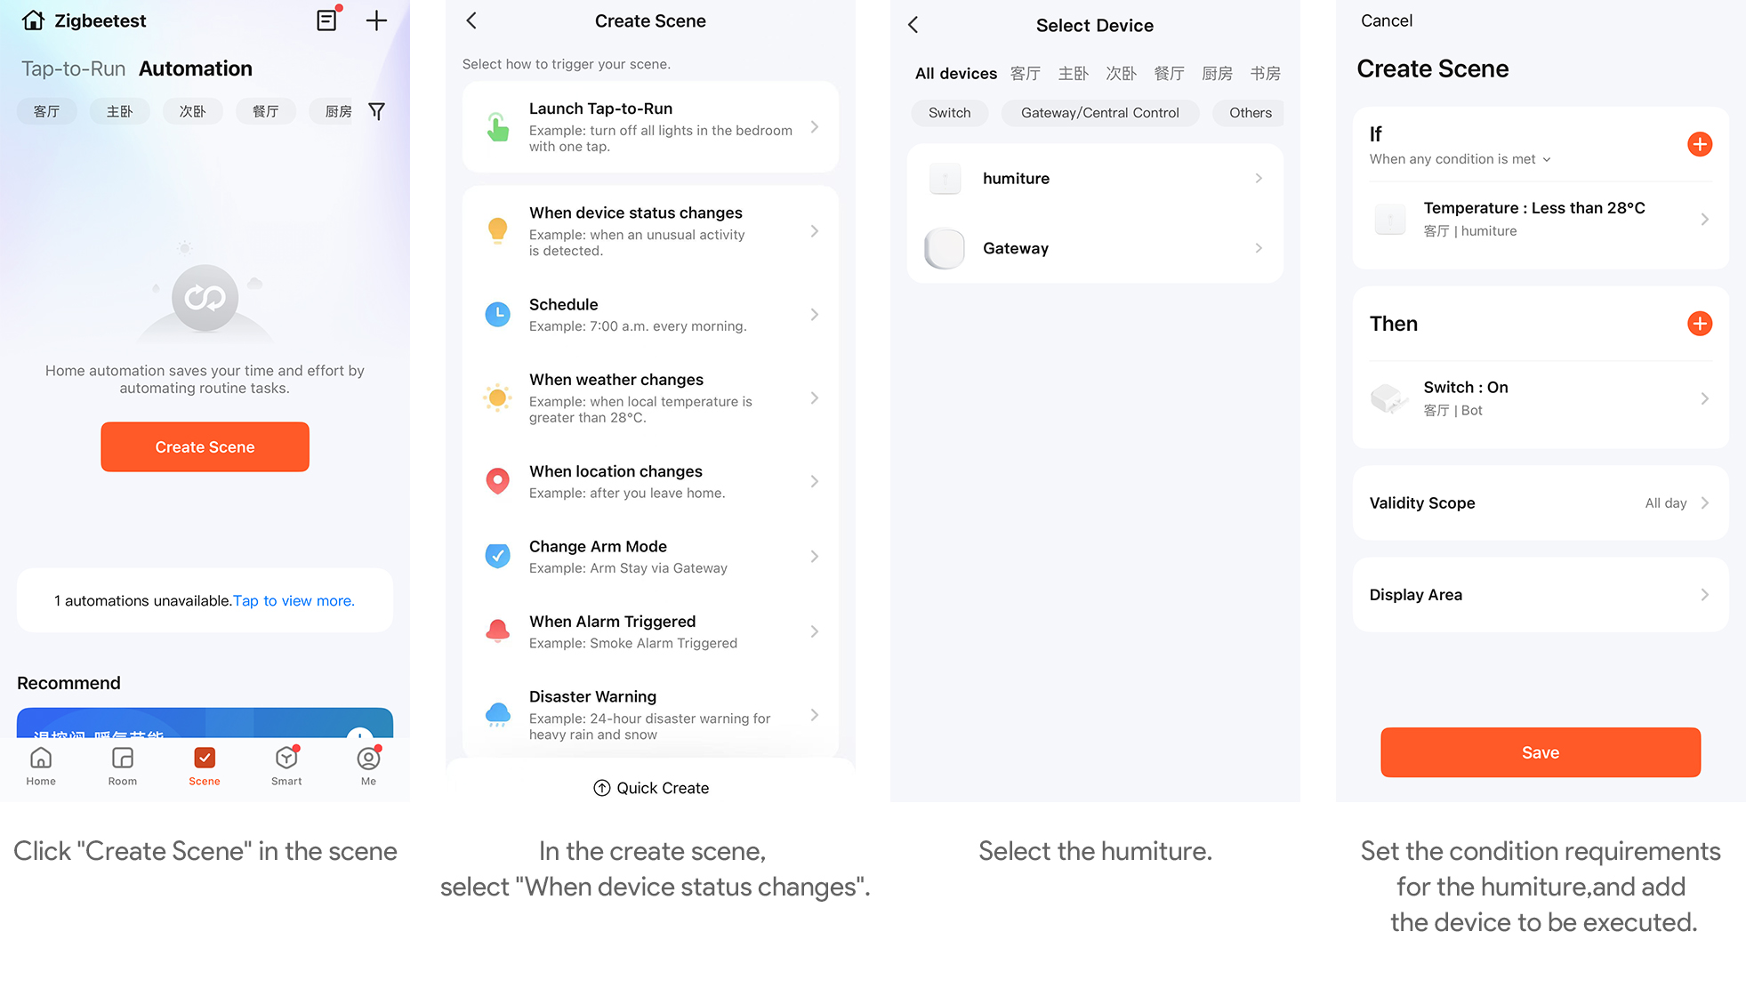Image resolution: width=1746 pixels, height=996 pixels.
Task: Open the Display Area option
Action: pyautogui.click(x=1540, y=595)
